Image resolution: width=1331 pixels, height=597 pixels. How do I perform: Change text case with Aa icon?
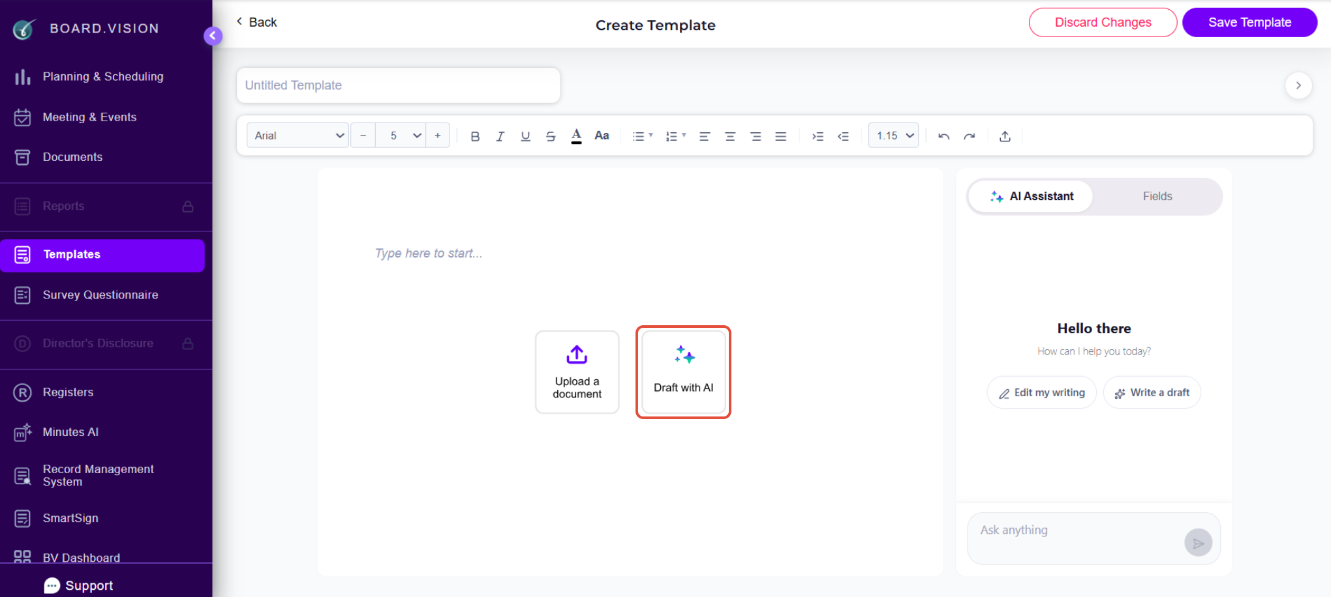[602, 136]
